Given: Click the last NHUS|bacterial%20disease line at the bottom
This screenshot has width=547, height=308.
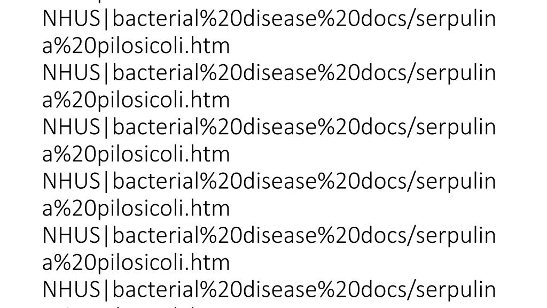Looking at the screenshot, I should (269, 290).
